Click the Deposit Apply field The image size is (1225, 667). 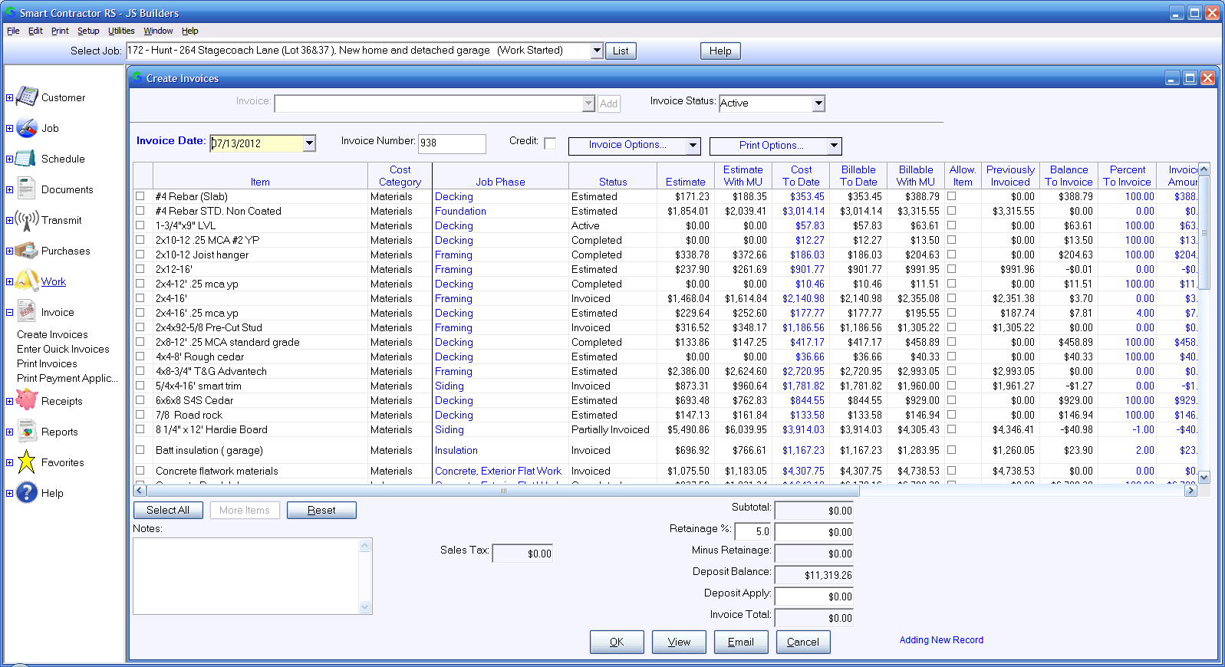coord(813,596)
